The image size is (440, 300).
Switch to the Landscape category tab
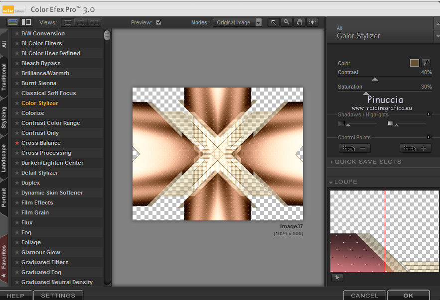[x=4, y=158]
